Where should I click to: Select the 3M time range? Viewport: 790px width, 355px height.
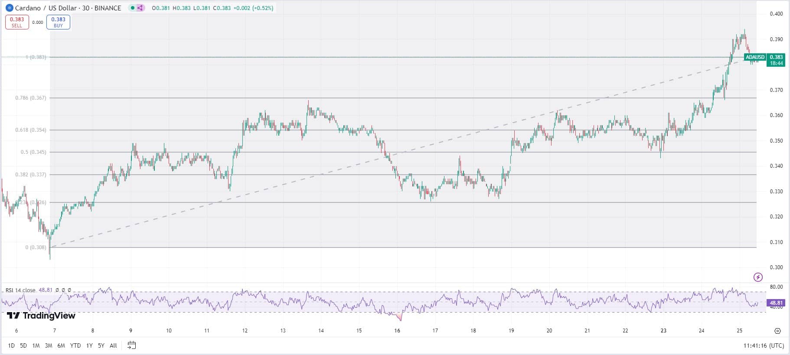coord(49,345)
